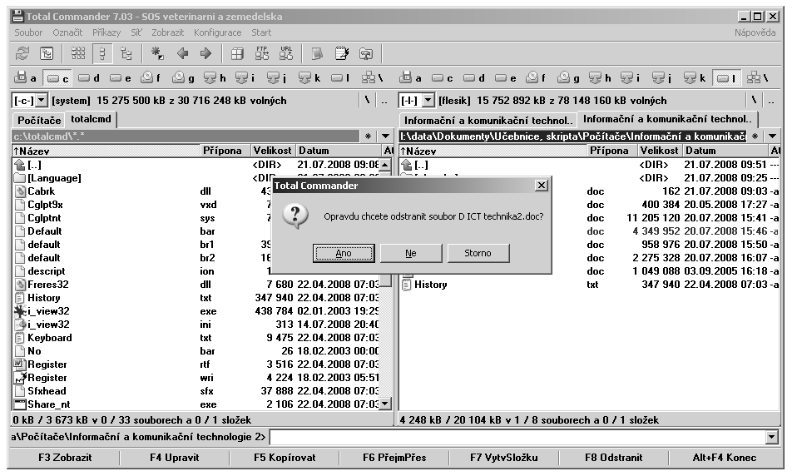Go back with the left arrow icon
This screenshot has height=476, width=792.
(182, 53)
